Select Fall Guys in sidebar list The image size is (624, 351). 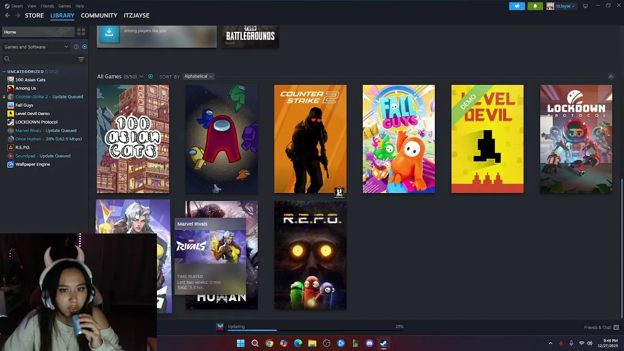click(24, 105)
